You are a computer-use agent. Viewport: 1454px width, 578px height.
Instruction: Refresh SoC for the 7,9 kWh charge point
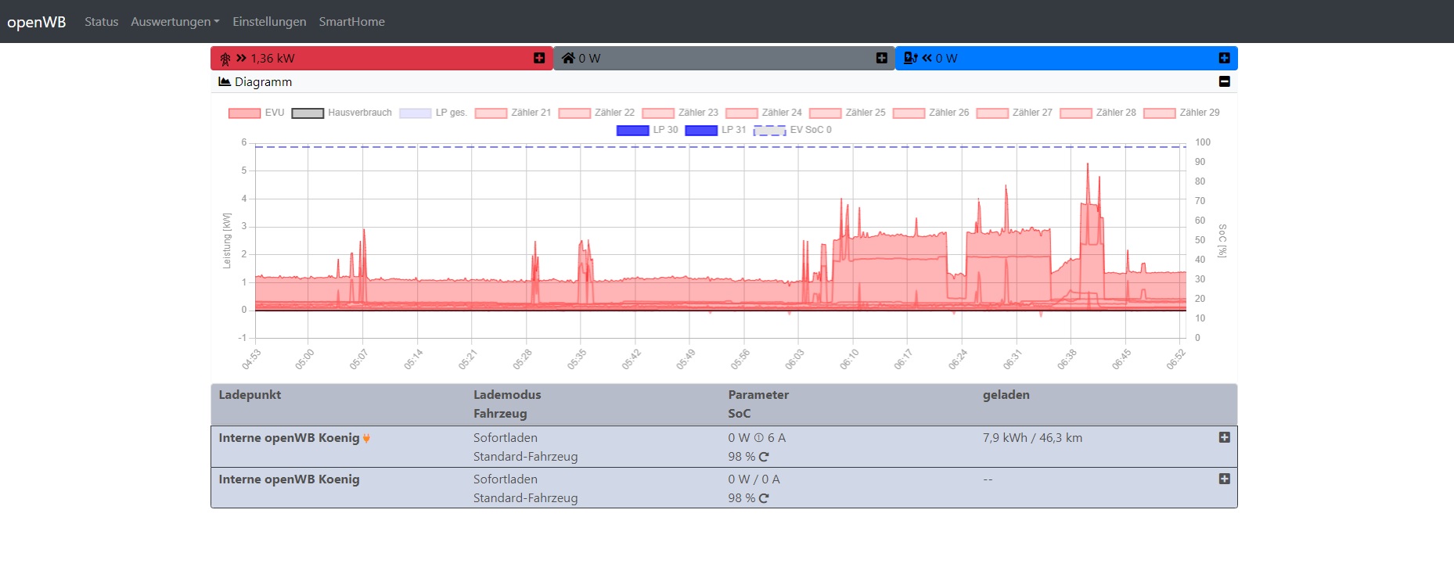(x=764, y=457)
